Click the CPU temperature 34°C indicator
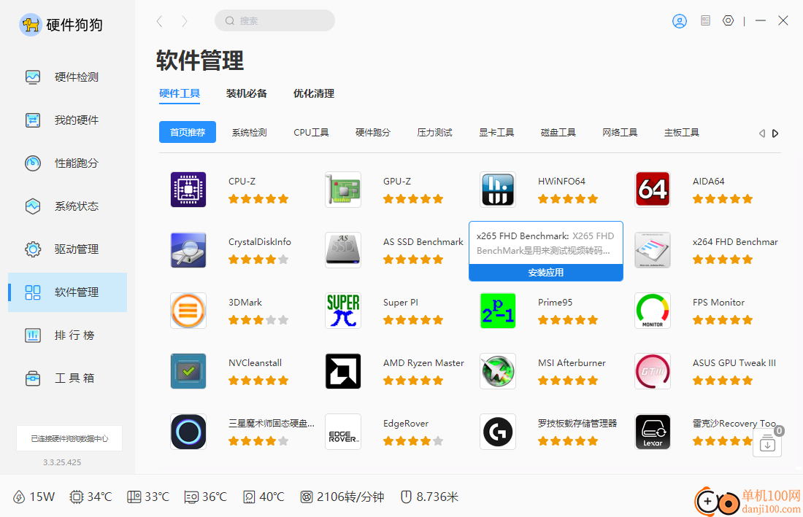Image resolution: width=803 pixels, height=517 pixels. [91, 497]
